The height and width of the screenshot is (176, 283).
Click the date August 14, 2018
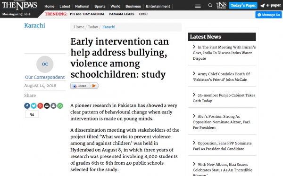pyautogui.click(x=40, y=86)
